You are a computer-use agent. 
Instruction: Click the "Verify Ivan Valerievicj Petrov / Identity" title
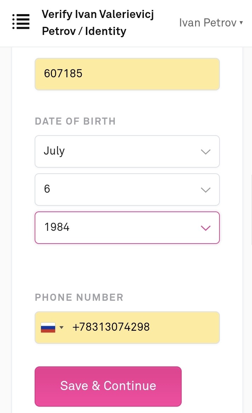(98, 23)
